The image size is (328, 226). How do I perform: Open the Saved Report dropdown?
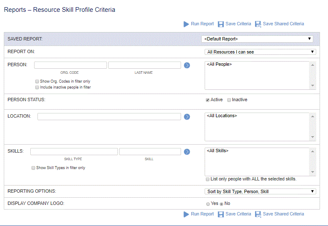(257, 39)
